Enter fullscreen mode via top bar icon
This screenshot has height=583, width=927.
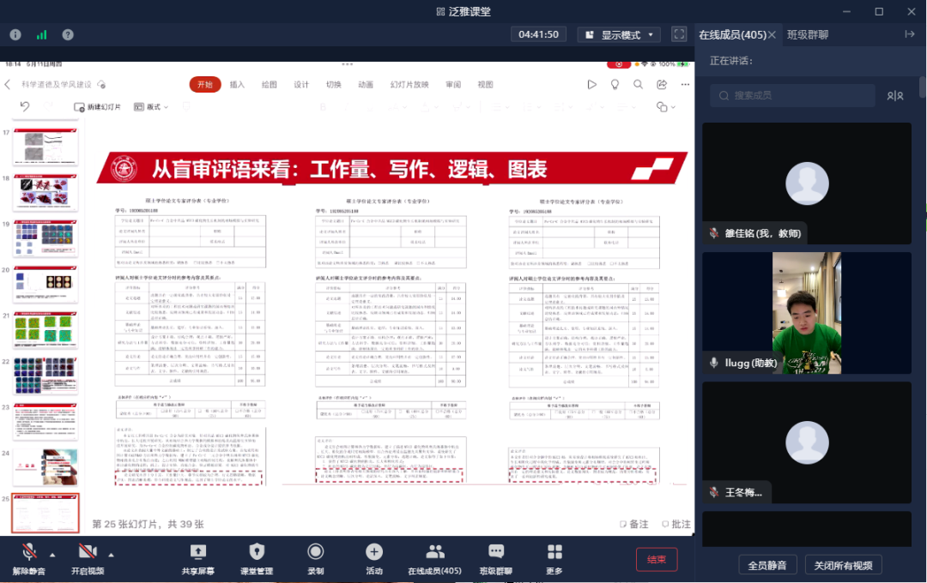pos(679,34)
